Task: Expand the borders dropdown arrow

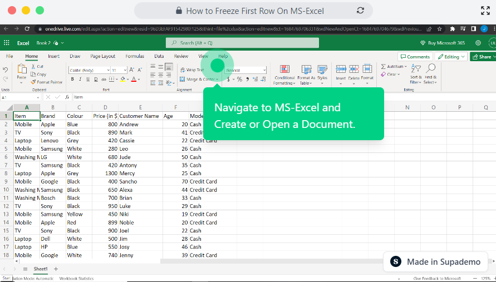Action: [x=117, y=79]
